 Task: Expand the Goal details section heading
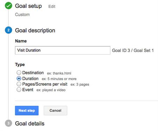pos(30,124)
